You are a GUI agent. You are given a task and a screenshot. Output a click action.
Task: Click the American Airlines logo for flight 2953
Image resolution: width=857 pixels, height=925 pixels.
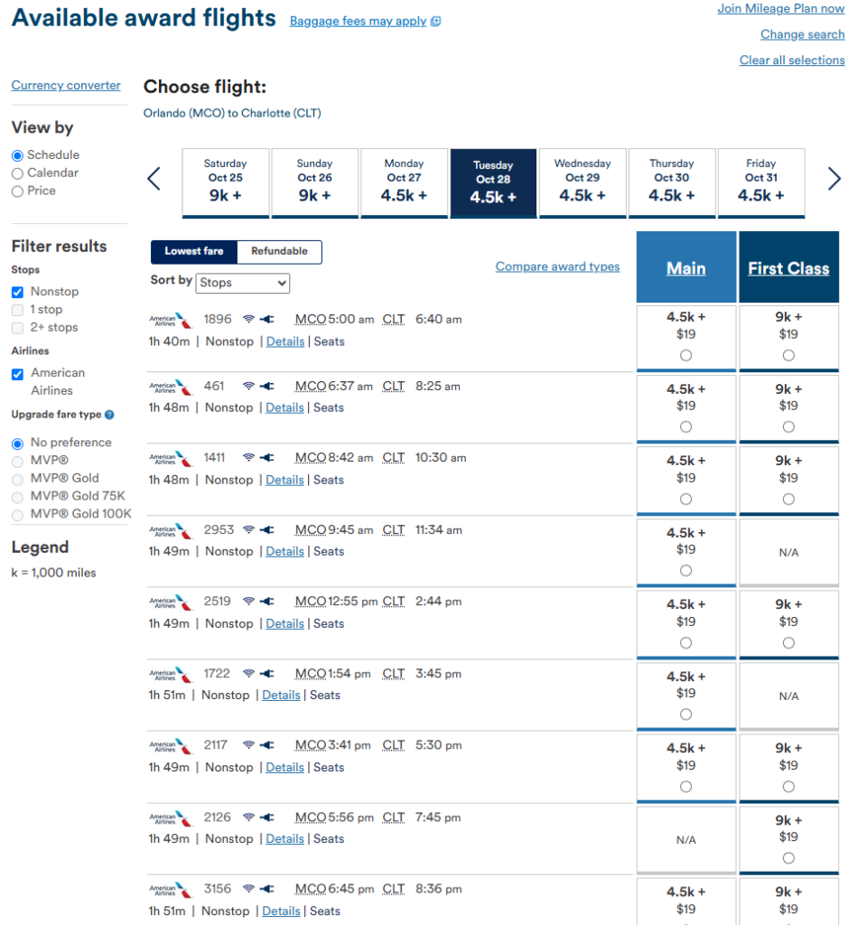click(x=170, y=531)
